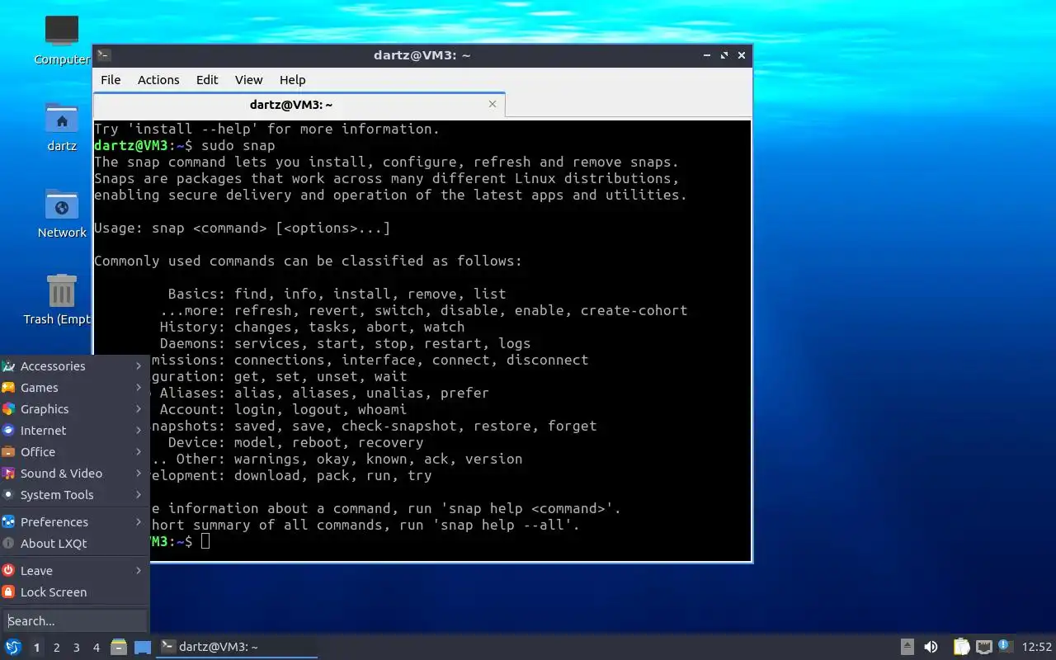Expand the Games submenu arrow
This screenshot has height=660, width=1056.
pos(139,388)
